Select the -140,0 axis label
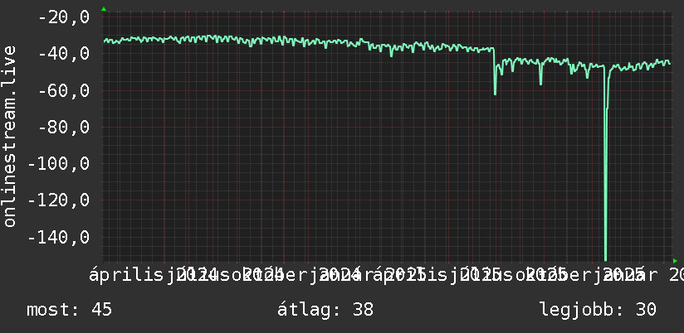Viewport: 684px width, 333px height. point(58,238)
